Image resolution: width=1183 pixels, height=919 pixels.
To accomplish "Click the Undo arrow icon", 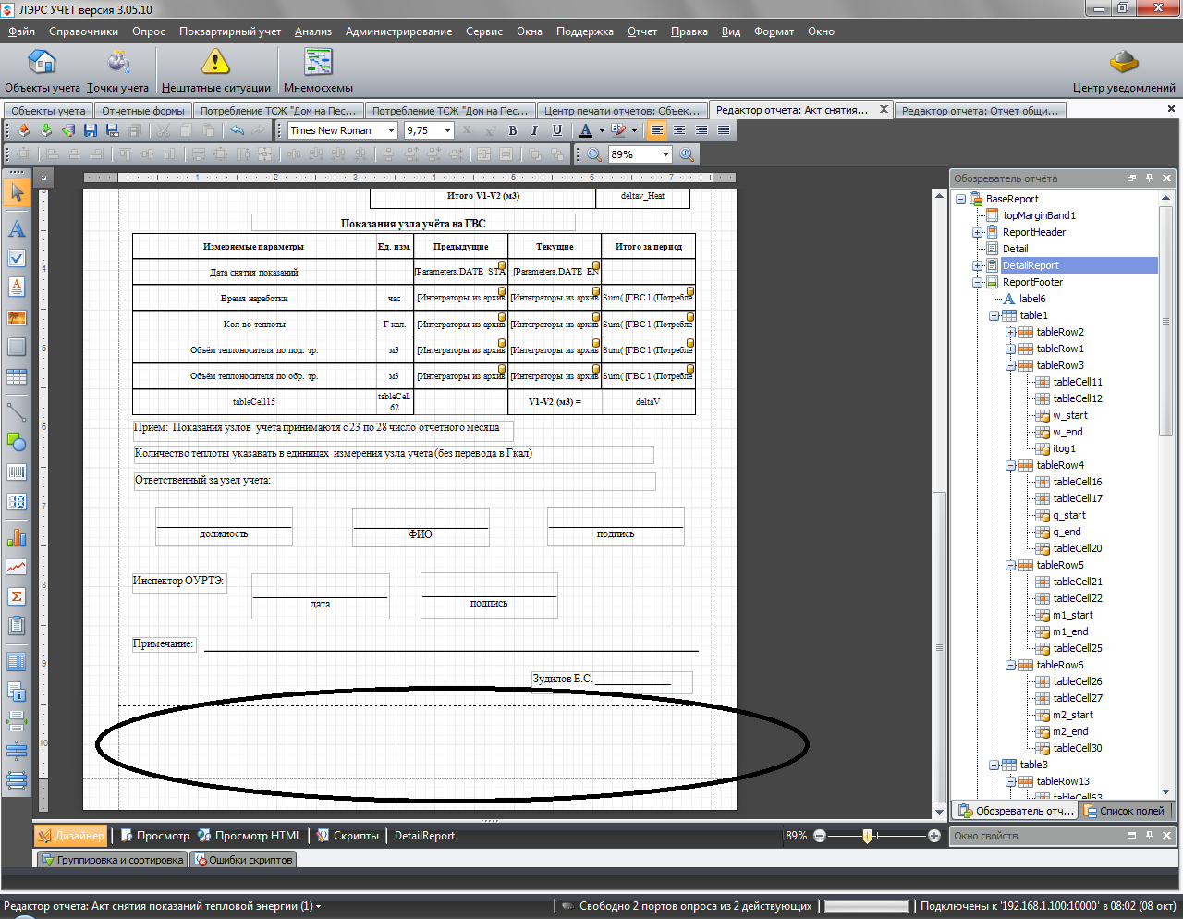I will coord(238,130).
